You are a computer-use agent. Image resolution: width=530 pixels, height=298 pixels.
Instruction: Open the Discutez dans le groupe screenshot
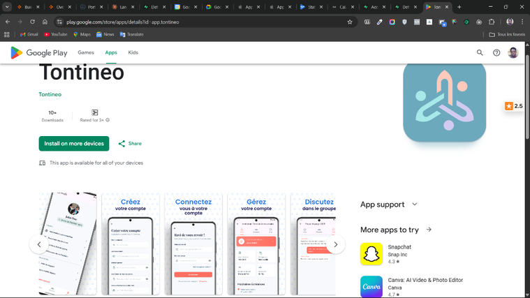click(313, 244)
